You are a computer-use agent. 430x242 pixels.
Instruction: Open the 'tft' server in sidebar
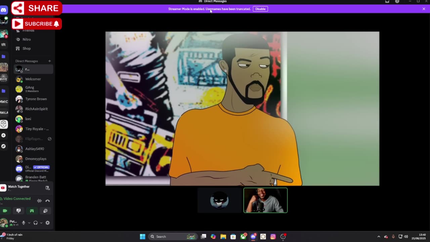[3, 44]
